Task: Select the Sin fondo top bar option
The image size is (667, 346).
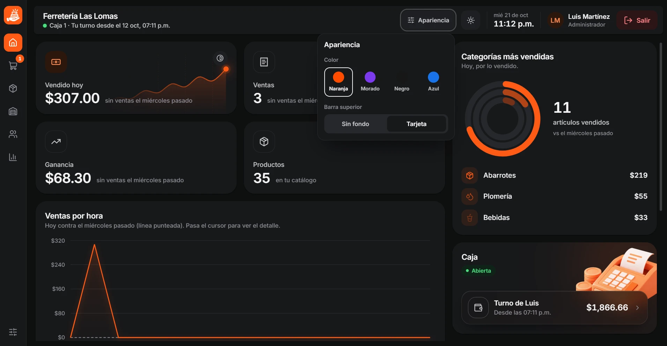Action: pos(355,124)
